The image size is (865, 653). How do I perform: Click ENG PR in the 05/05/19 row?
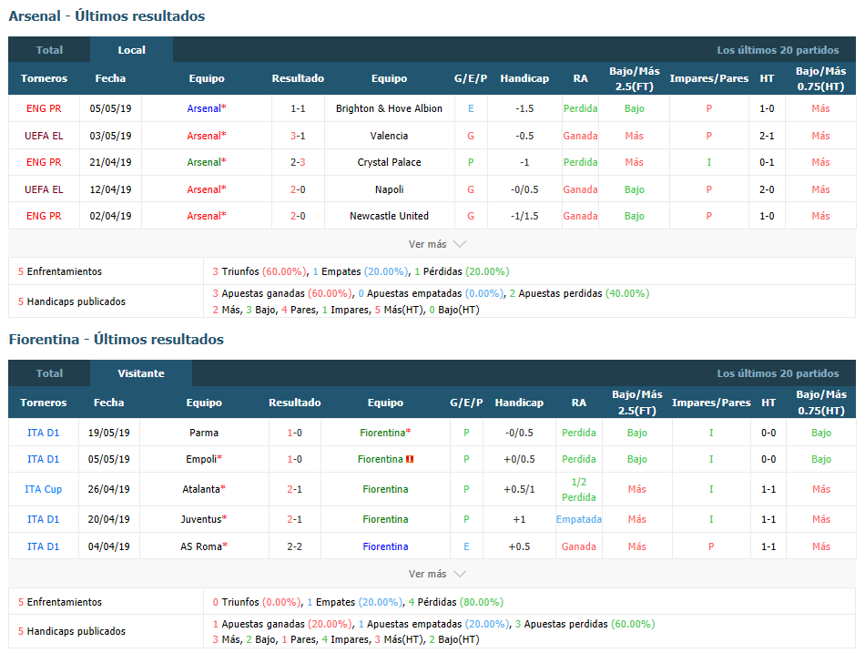point(44,108)
